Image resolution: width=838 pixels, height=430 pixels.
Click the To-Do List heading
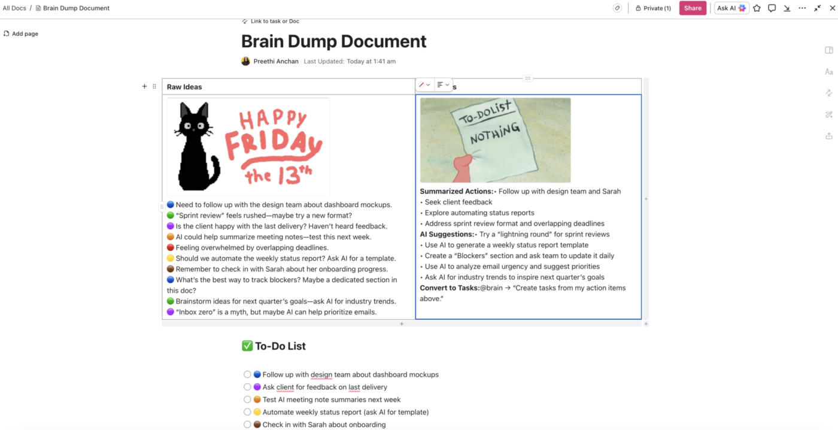pyautogui.click(x=274, y=346)
